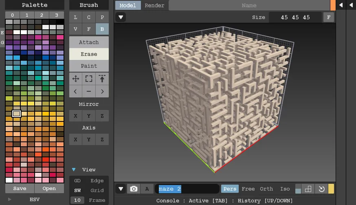The width and height of the screenshot is (356, 205).
Task: Open the dropdown arrow beside Size
Action: (x=121, y=17)
